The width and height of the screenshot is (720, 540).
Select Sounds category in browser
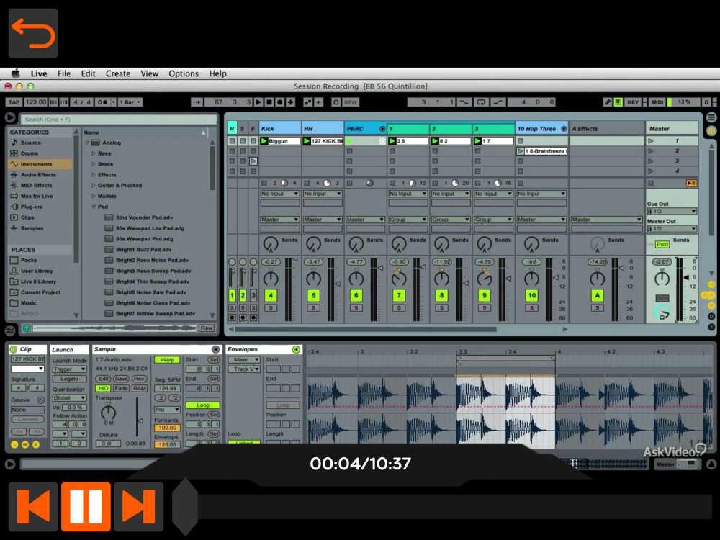point(30,143)
